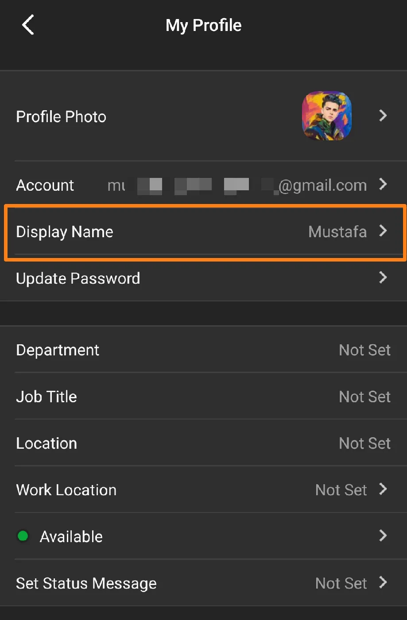Tap the Work Location label

[x=66, y=490]
